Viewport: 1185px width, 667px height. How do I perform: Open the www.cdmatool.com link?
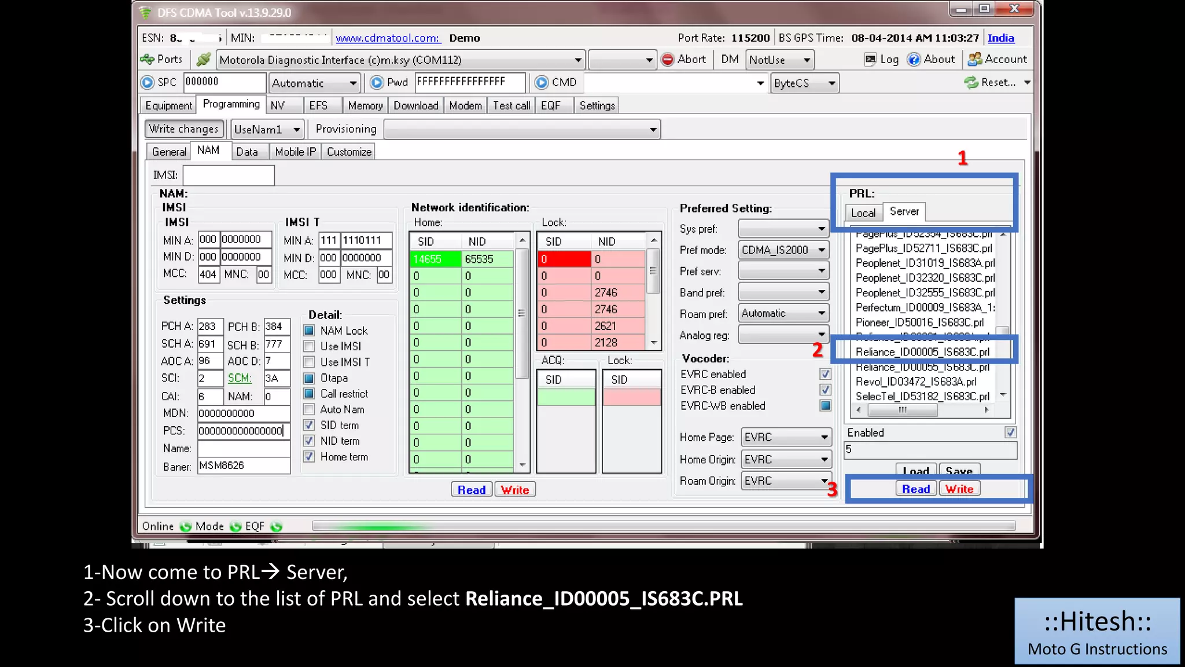point(387,38)
